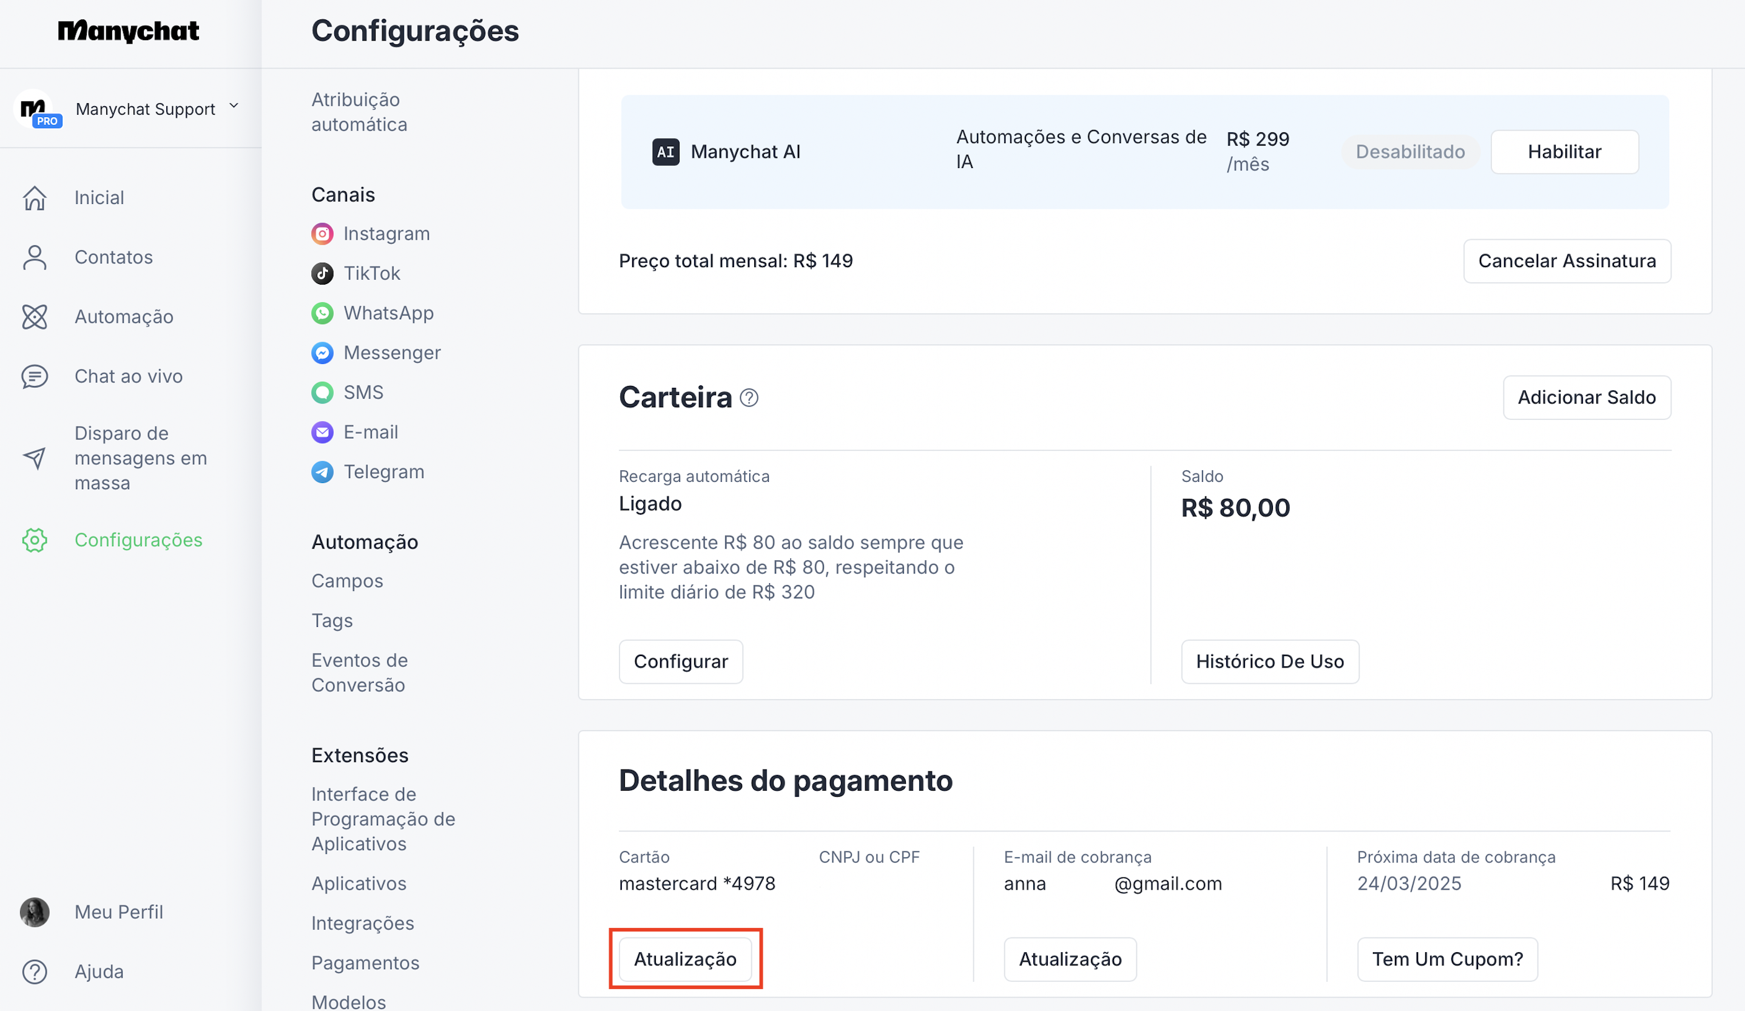
Task: Open E-mail channel settings
Action: tap(371, 432)
